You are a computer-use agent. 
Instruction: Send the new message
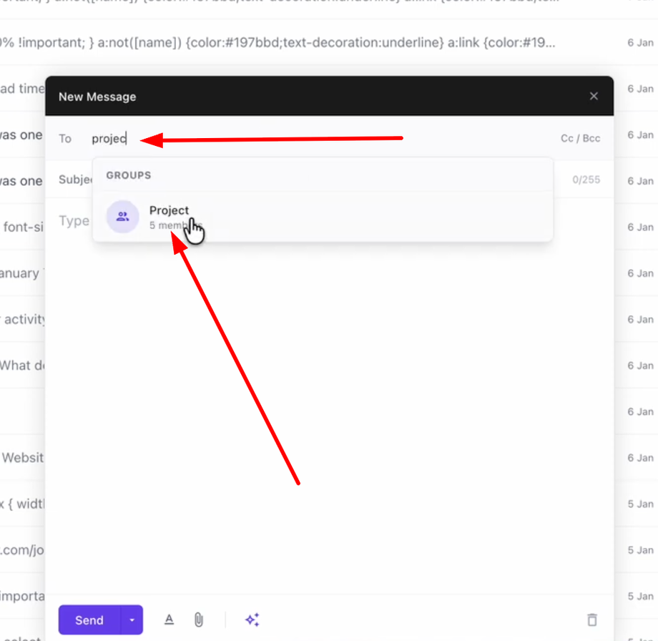(88, 620)
